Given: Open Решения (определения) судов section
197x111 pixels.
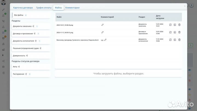Looking at the screenshot, I should click(x=31, y=48).
